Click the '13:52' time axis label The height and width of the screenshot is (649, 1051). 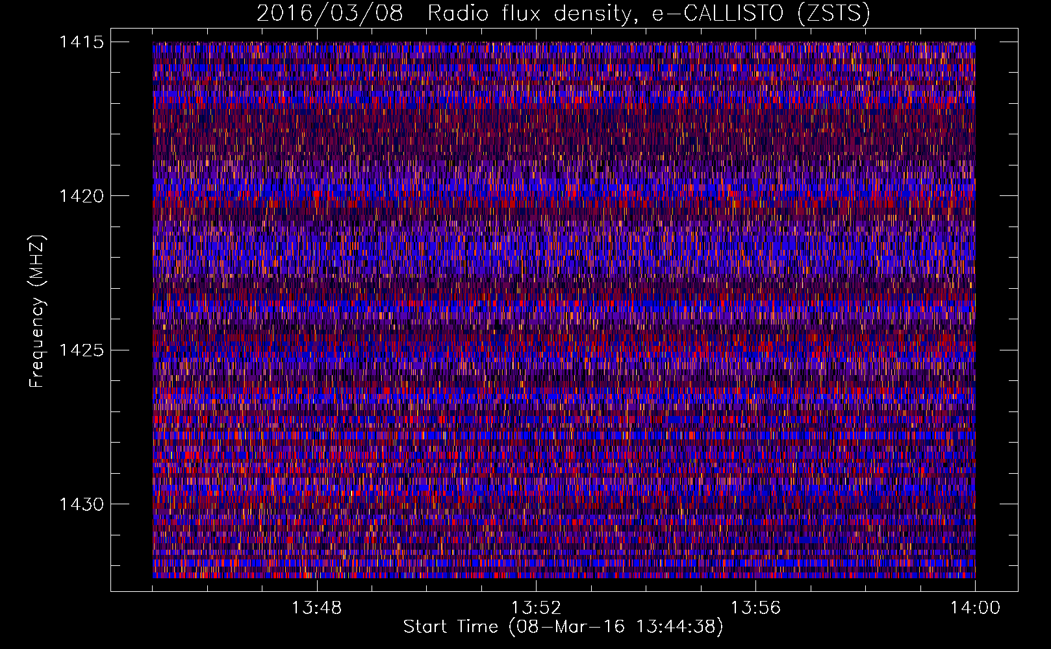536,608
